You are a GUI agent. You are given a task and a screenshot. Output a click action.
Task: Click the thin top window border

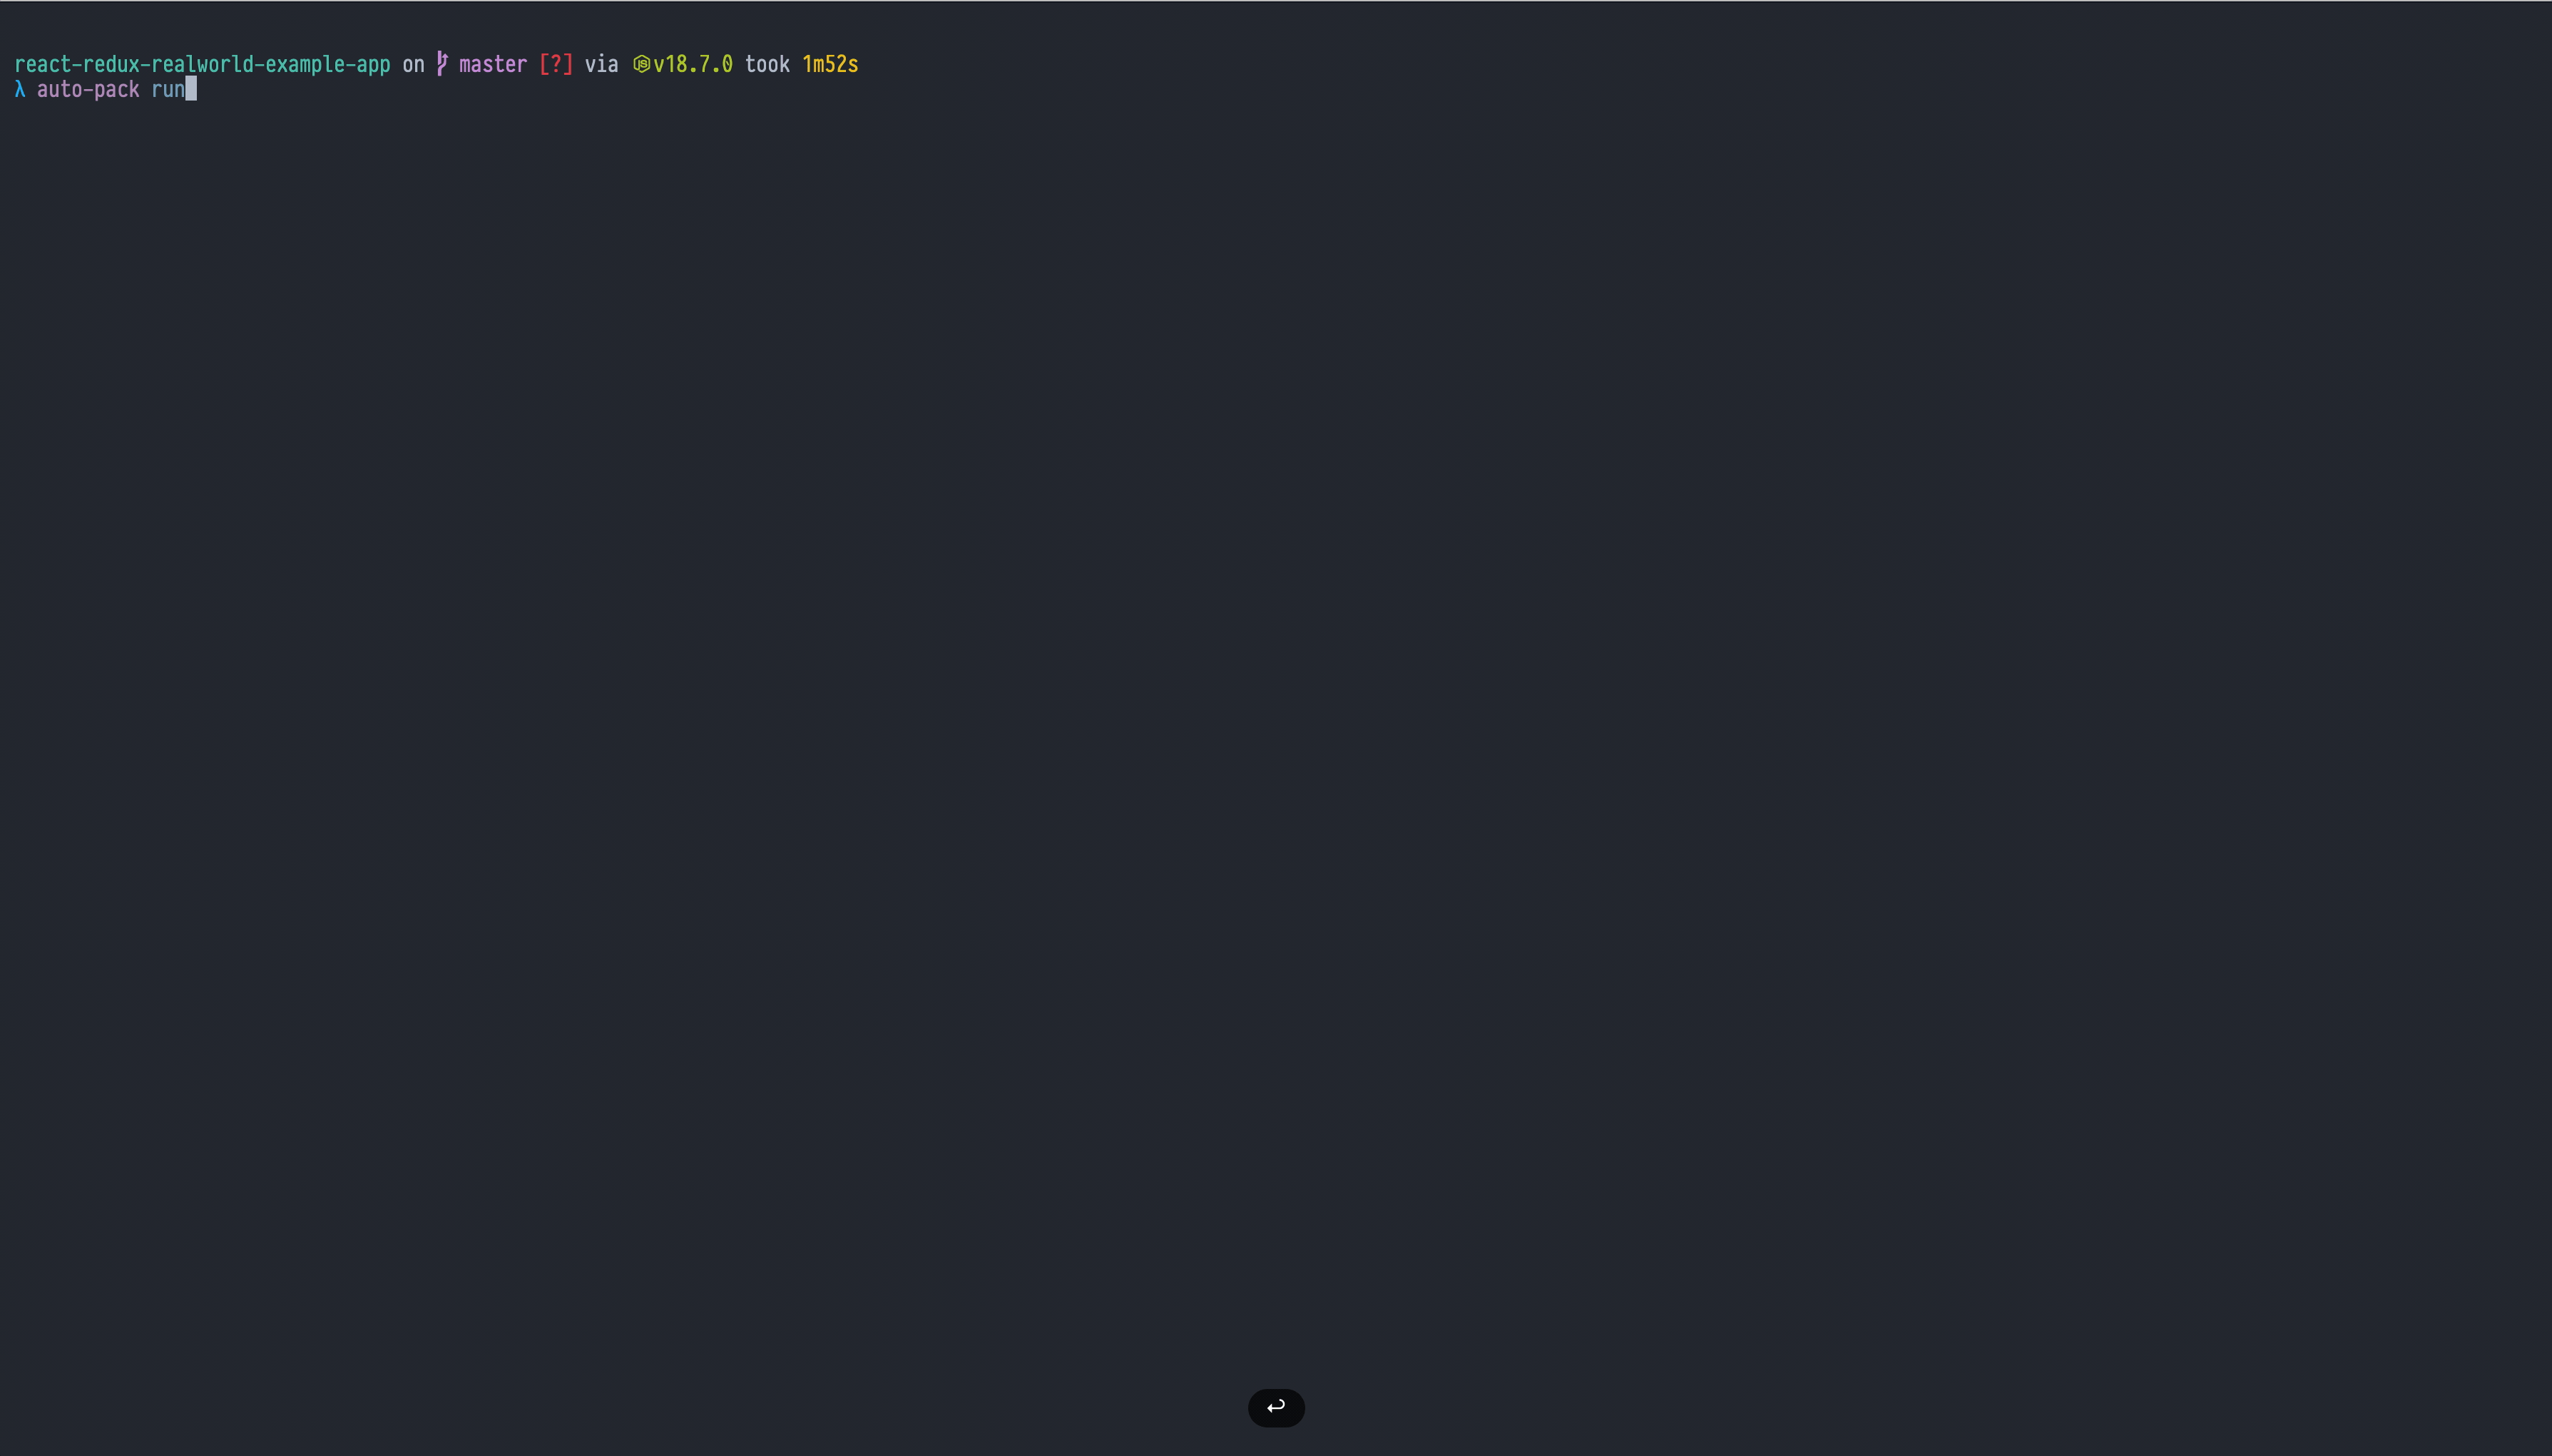[x=1276, y=1]
